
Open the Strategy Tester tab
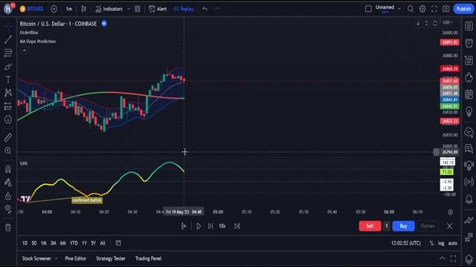point(111,259)
